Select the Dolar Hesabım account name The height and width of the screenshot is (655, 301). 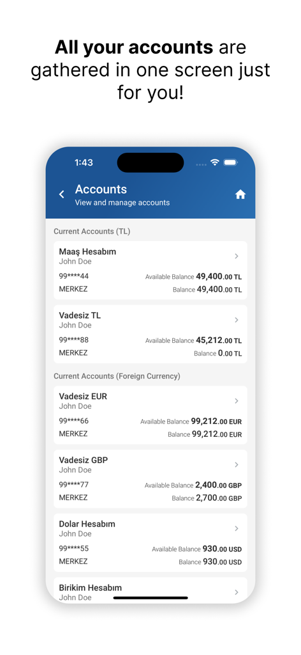coord(87,524)
